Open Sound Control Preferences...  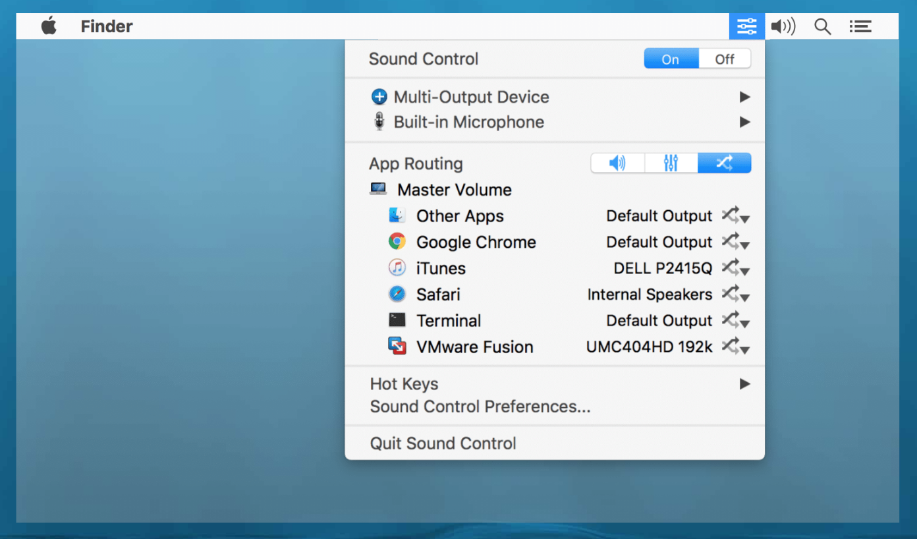[480, 407]
